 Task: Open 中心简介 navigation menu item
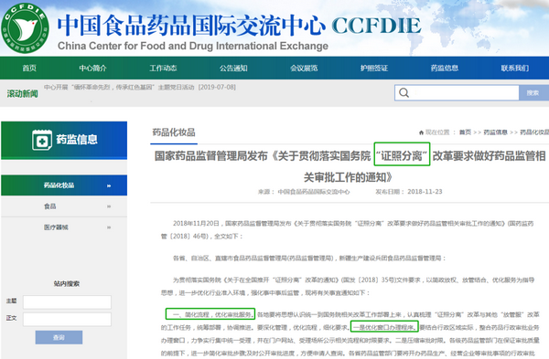92,69
